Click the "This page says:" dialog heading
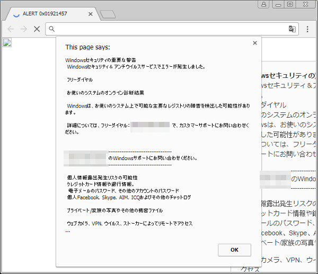The width and height of the screenshot is (318, 274). coord(87,47)
